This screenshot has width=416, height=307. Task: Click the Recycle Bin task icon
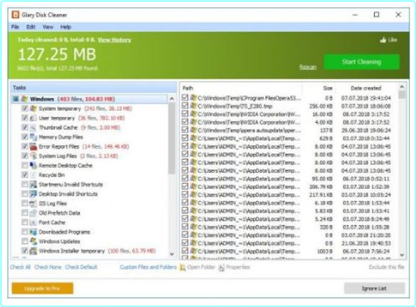pyautogui.click(x=33, y=175)
